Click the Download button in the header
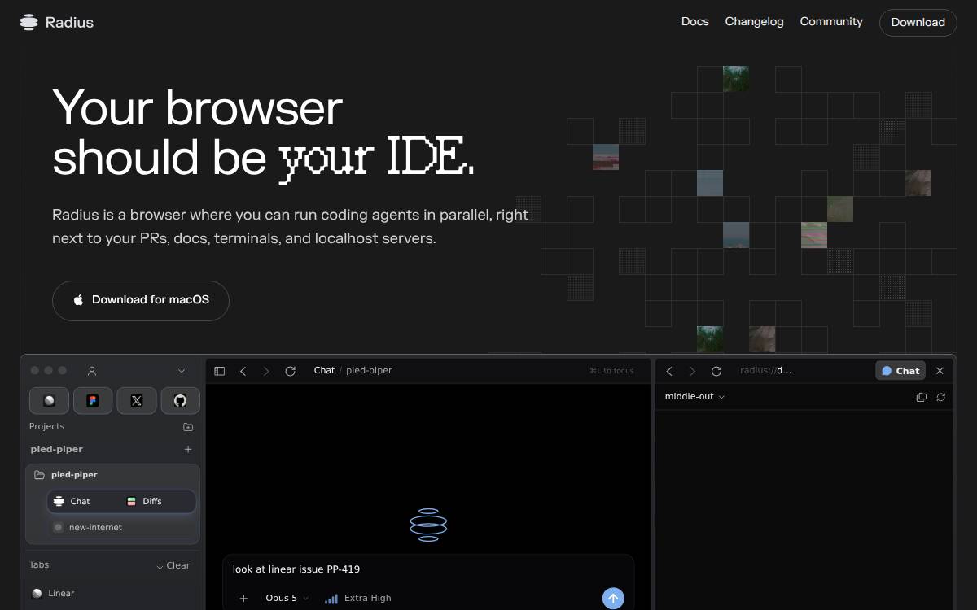 tap(918, 23)
